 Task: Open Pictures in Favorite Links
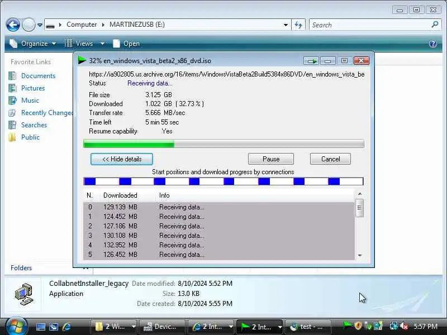33,88
